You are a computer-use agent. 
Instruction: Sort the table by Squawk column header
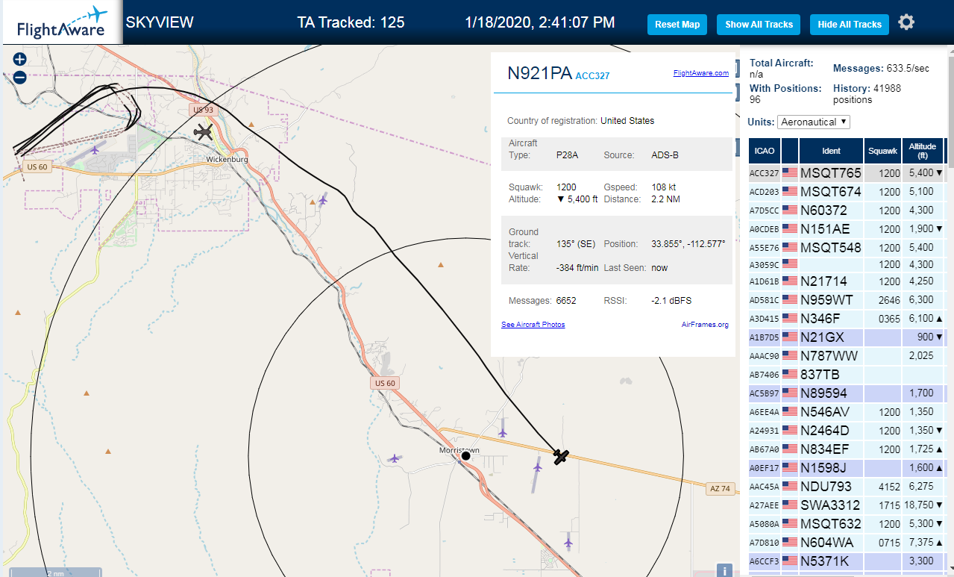click(x=883, y=151)
